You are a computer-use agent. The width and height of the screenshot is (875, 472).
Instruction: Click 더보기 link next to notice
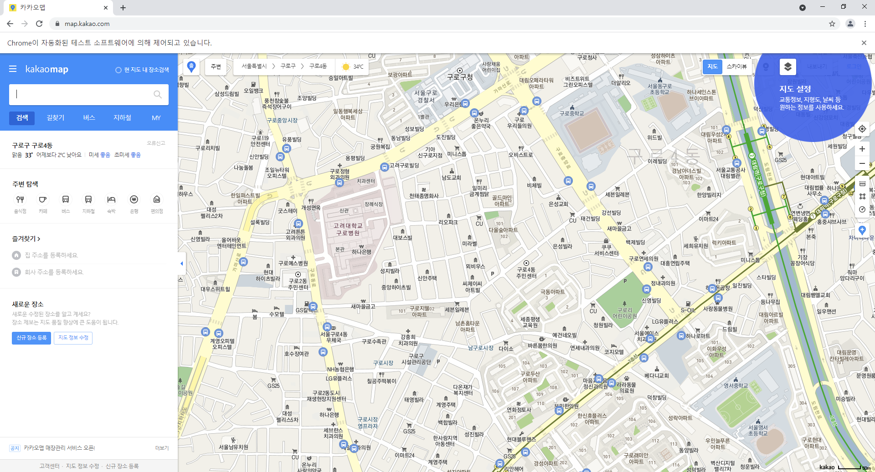click(x=162, y=448)
